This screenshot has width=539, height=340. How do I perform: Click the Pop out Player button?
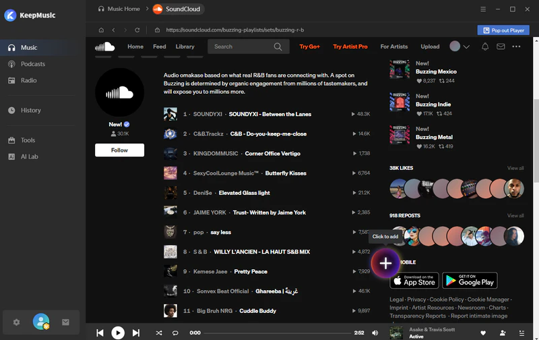point(503,30)
